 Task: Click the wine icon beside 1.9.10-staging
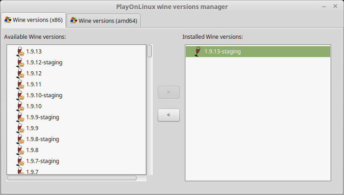[x=20, y=95]
